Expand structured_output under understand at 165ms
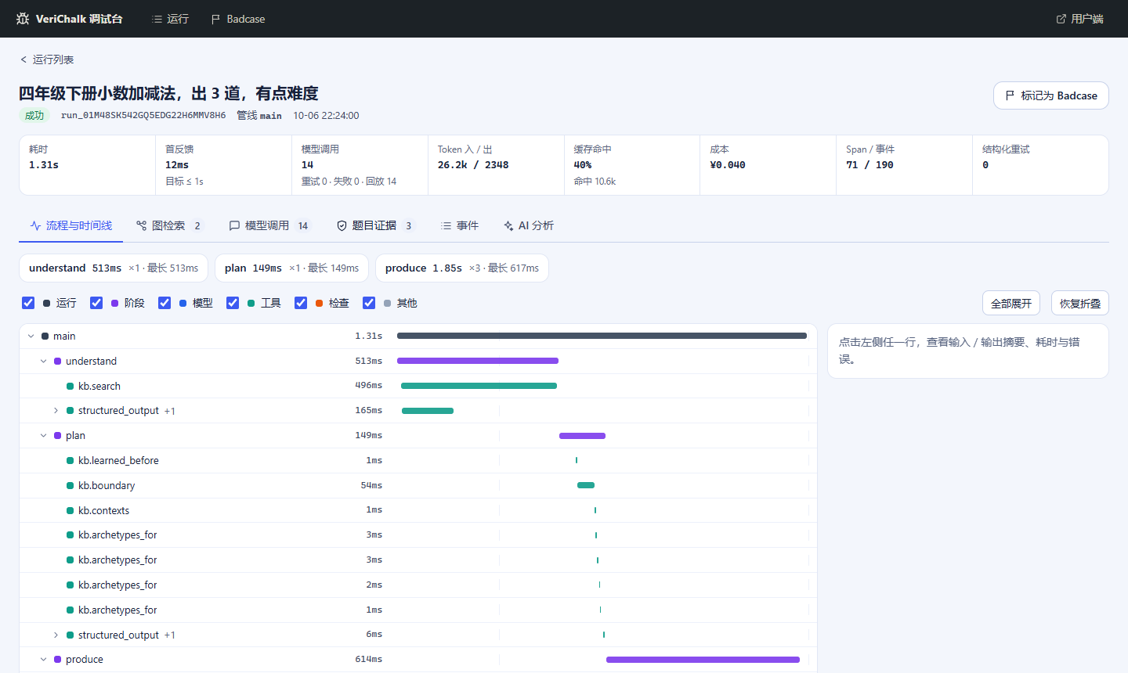The height and width of the screenshot is (673, 1128). [56, 411]
